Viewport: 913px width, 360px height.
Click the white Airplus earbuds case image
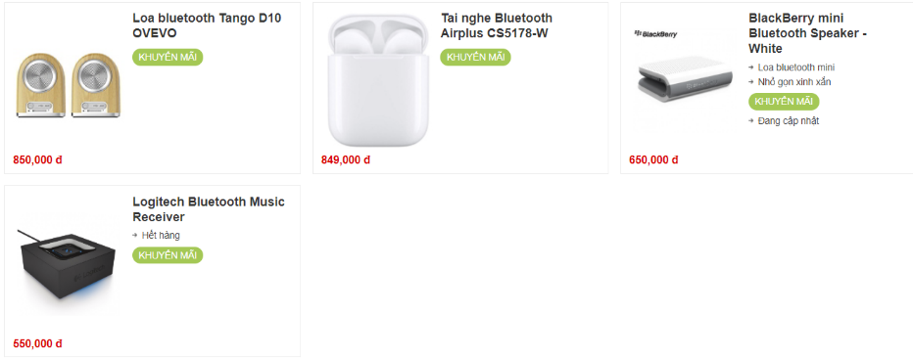[377, 80]
